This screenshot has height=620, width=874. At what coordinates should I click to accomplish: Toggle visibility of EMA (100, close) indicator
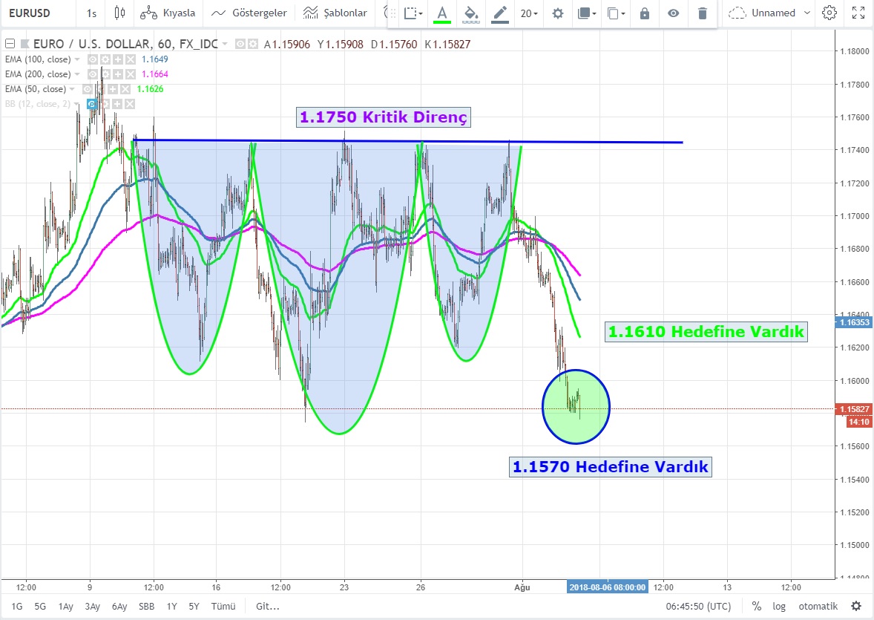tap(93, 59)
